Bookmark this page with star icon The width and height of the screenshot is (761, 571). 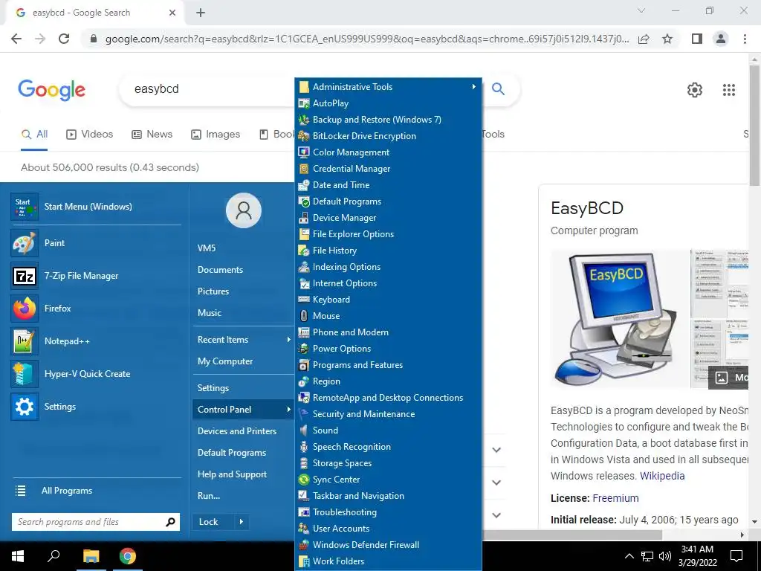click(x=667, y=39)
